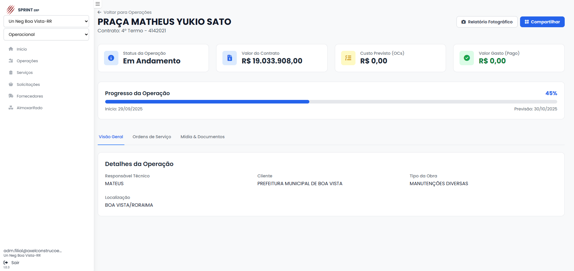This screenshot has width=574, height=271.
Task: Click the Início home icon
Action: (11, 49)
